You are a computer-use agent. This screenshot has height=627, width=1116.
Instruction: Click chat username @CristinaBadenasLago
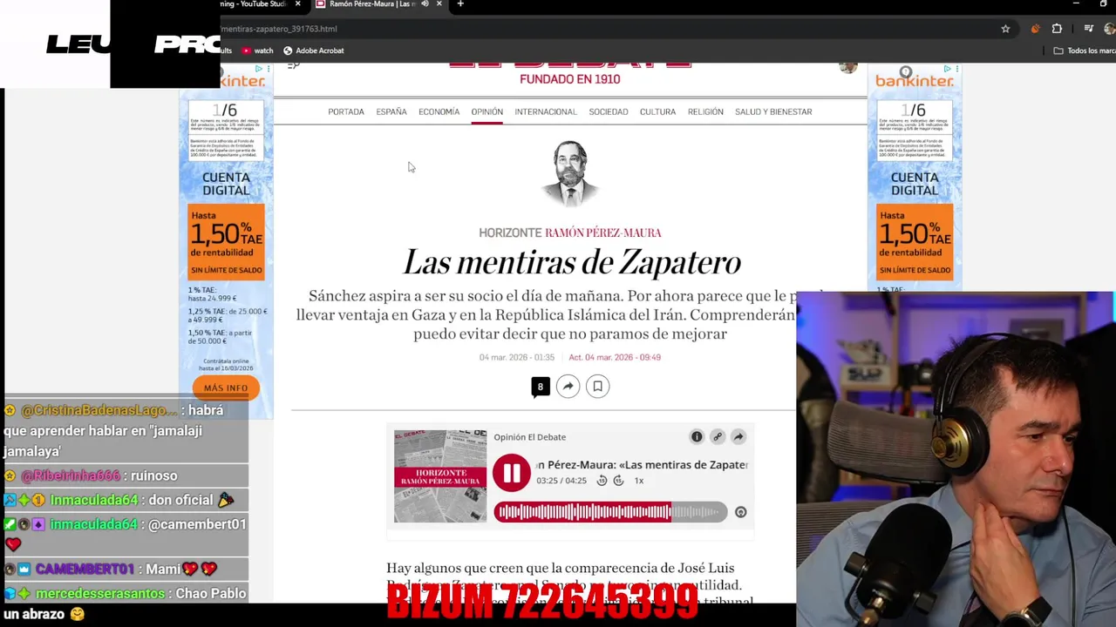pos(99,410)
